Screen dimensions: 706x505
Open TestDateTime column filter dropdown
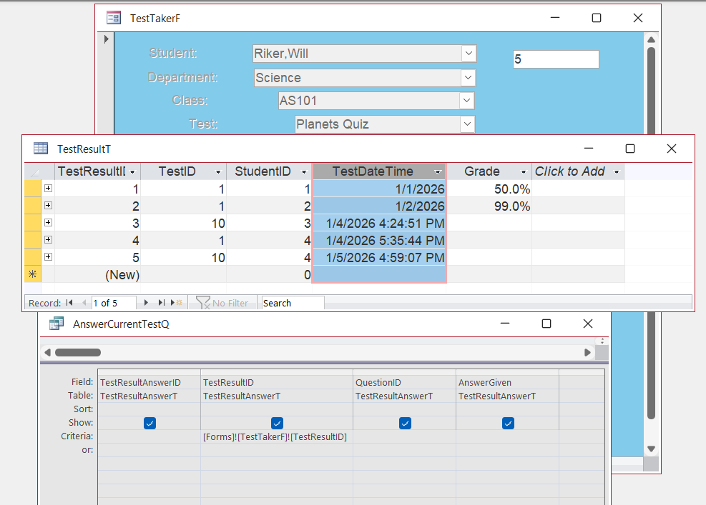tap(437, 171)
